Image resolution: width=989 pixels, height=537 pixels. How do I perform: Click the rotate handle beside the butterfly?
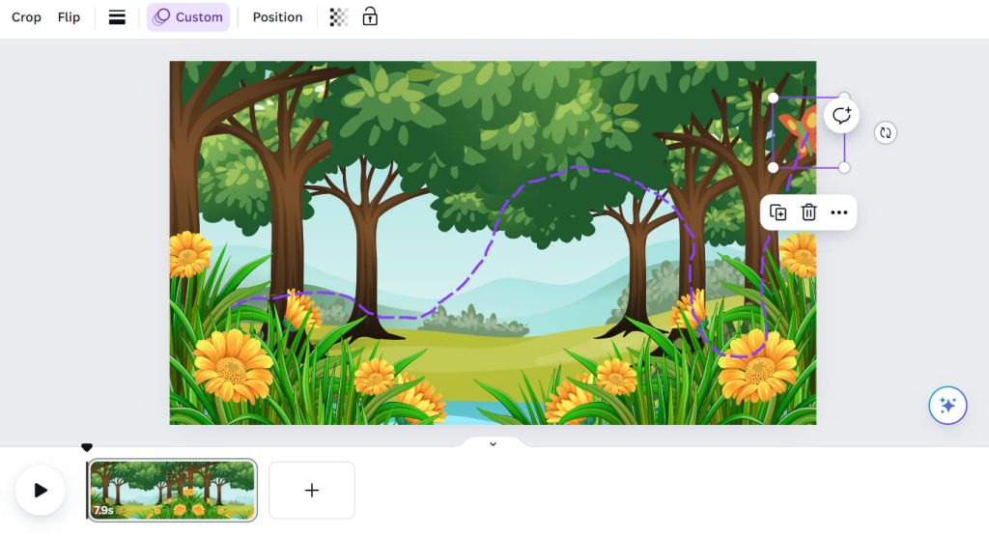coord(885,133)
